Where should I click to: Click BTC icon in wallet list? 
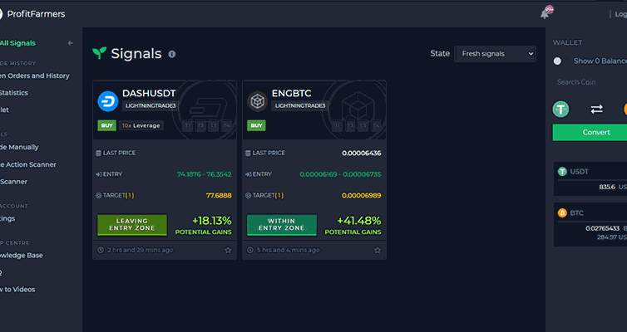562,213
